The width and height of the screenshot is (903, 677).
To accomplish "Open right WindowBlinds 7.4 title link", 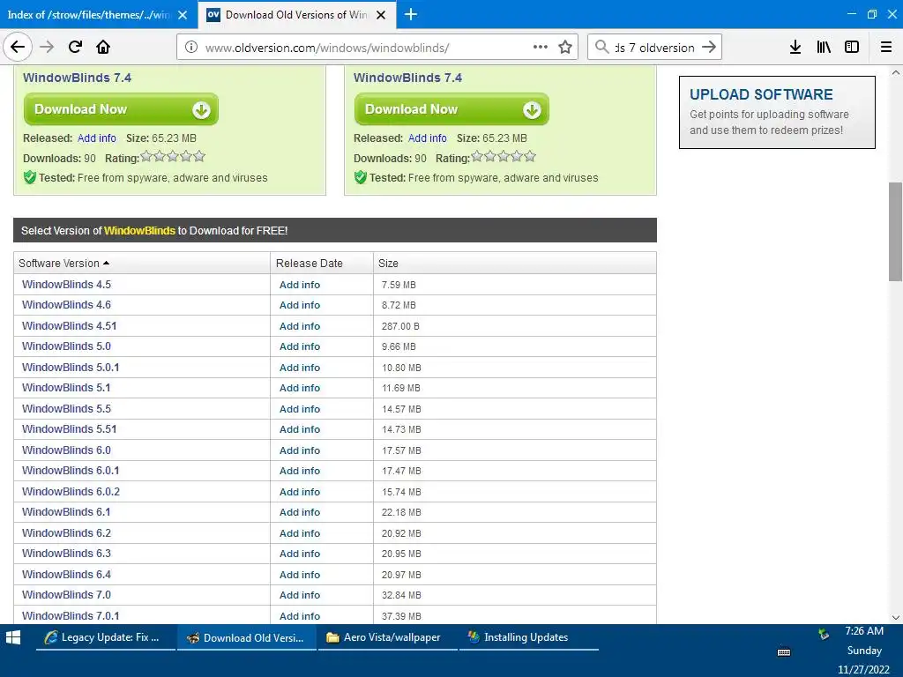I will pos(407,78).
